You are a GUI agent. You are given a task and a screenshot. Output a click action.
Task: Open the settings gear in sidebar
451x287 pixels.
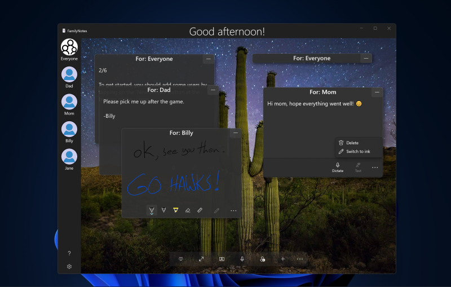tap(69, 267)
